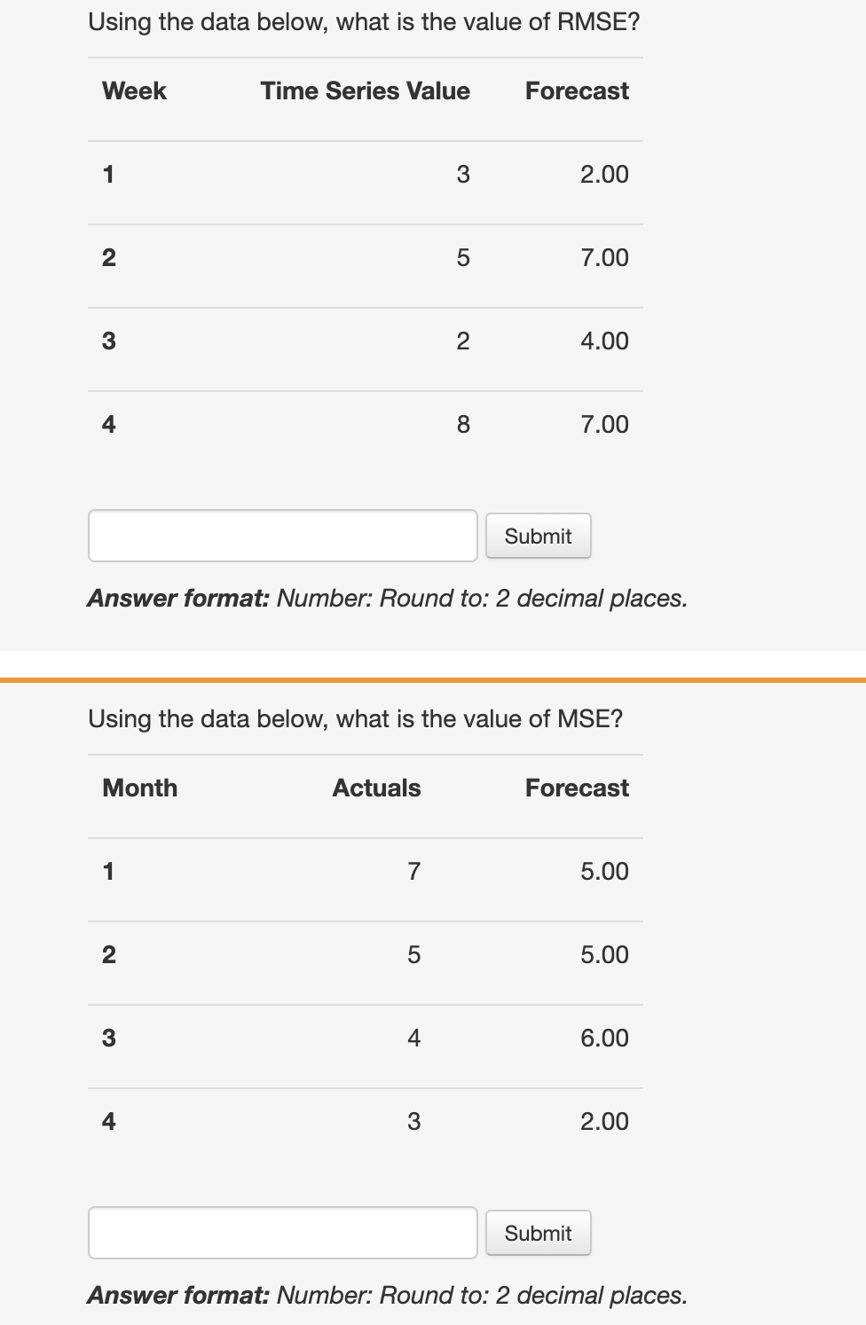
Task: Click the Forecast header in the RMSE table
Action: click(x=577, y=90)
